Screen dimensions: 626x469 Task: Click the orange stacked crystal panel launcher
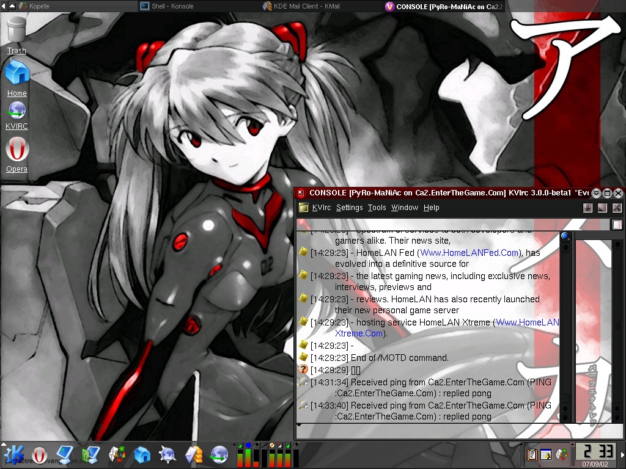[x=194, y=455]
